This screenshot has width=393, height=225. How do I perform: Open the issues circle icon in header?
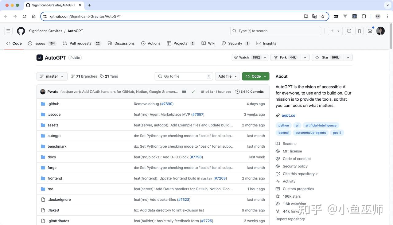[349, 31]
